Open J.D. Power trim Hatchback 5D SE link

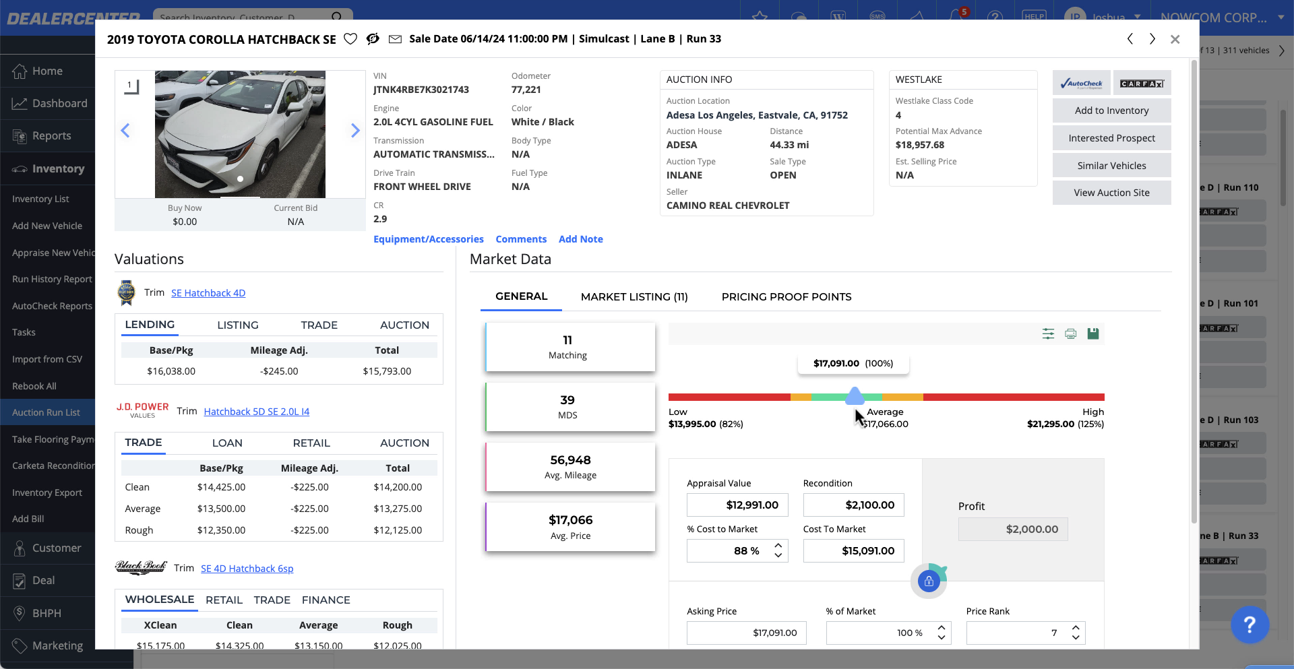click(x=257, y=412)
